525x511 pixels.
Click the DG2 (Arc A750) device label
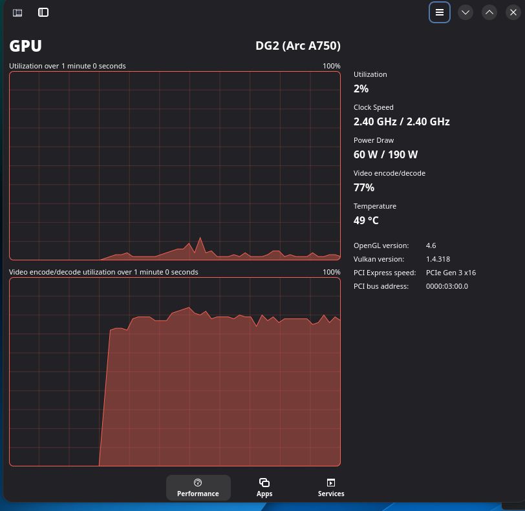[x=298, y=46]
